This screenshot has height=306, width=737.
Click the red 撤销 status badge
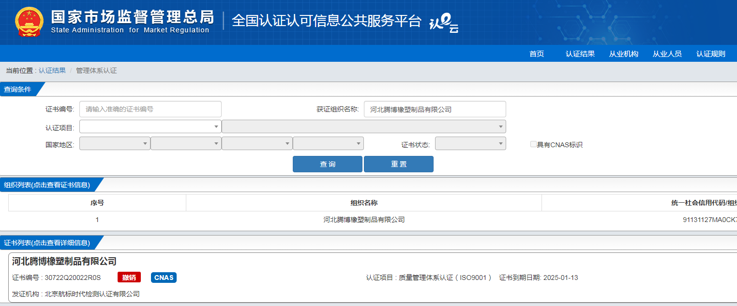pos(129,278)
